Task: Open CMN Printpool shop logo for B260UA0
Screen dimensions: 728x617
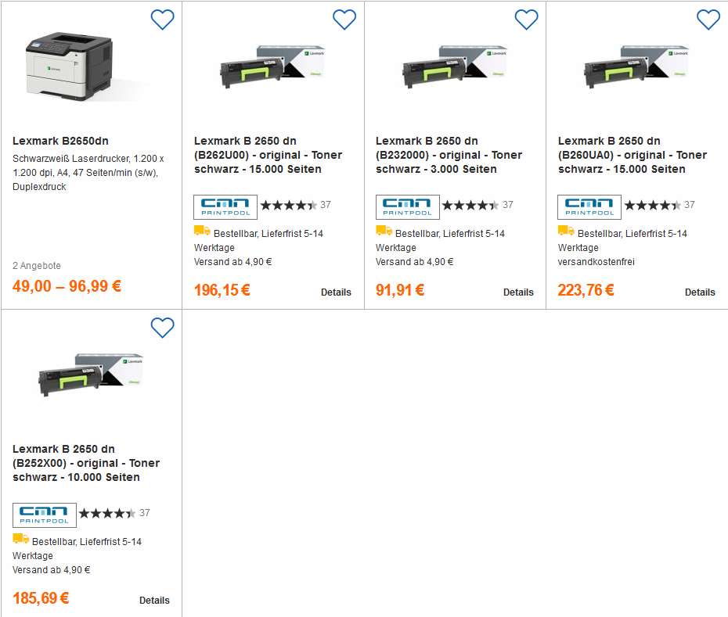Action: 589,206
